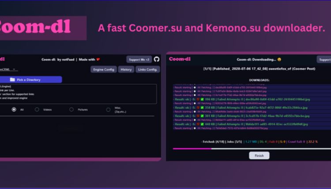Click 'A fast Coomer.su and Kemono.su downloader.' headline
Image resolution: width=331 pixels, height=189 pixels.
coord(211,28)
